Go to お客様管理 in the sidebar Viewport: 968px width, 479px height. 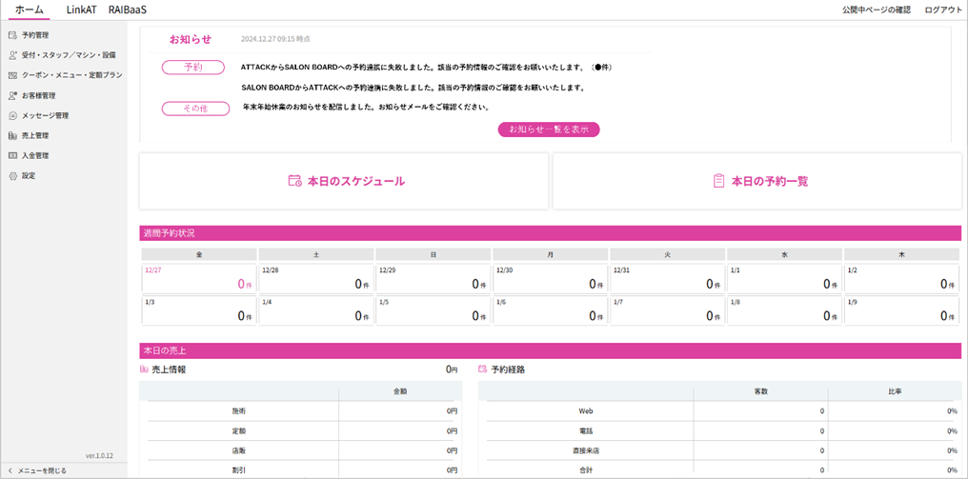[38, 95]
